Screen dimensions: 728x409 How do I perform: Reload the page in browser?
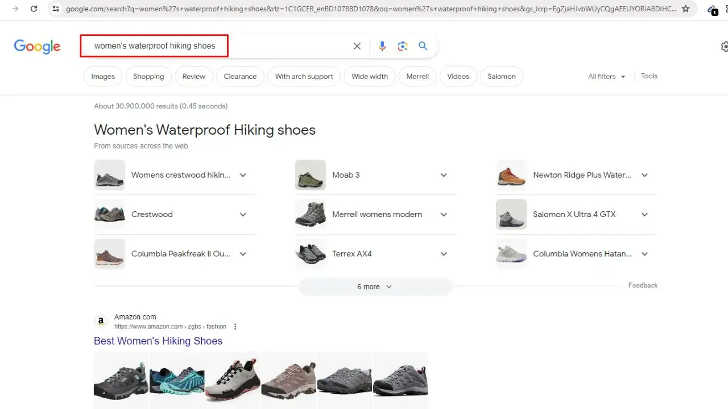(34, 9)
